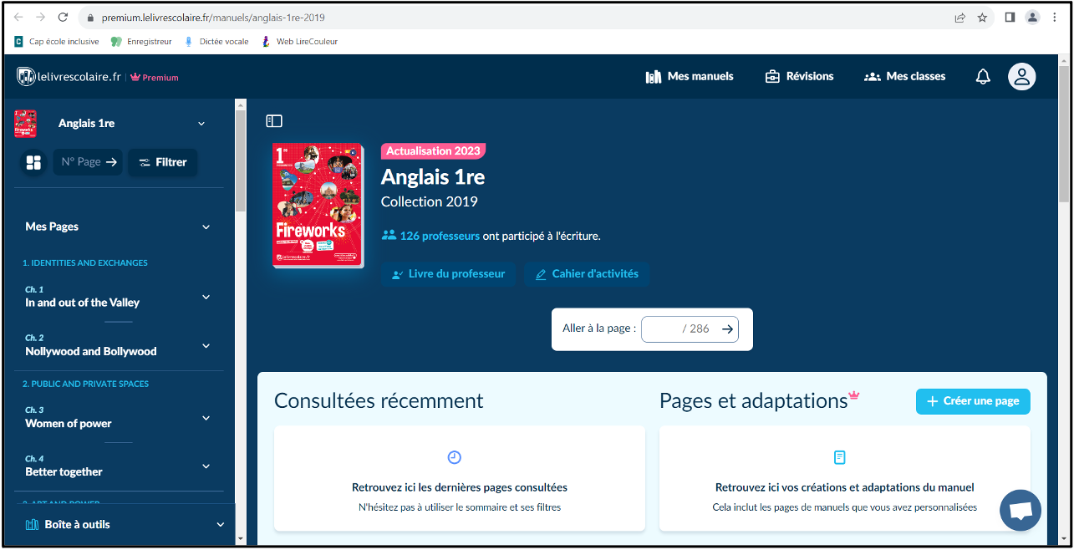The width and height of the screenshot is (1074, 550).
Task: Bookmark this page with star icon
Action: (982, 18)
